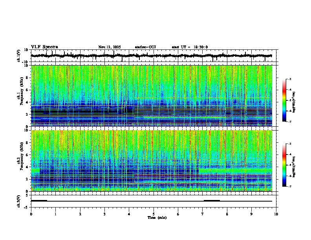This screenshot has width=311, height=240.
Task: Click the "VLF Spectra" plot title
Action: click(x=44, y=47)
